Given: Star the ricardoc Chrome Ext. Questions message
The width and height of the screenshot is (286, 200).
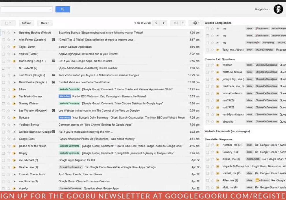Looking at the screenshot, I should 212,65.
